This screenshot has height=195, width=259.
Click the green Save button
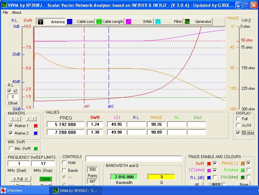[45, 179]
